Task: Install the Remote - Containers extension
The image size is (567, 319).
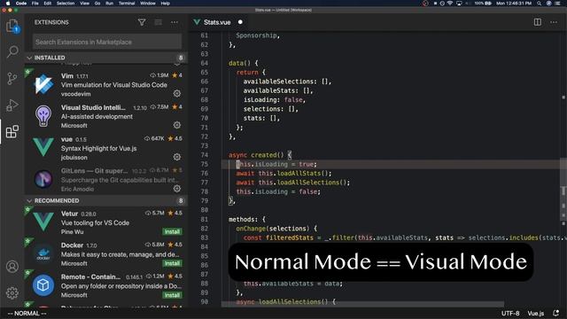Action: point(172,295)
